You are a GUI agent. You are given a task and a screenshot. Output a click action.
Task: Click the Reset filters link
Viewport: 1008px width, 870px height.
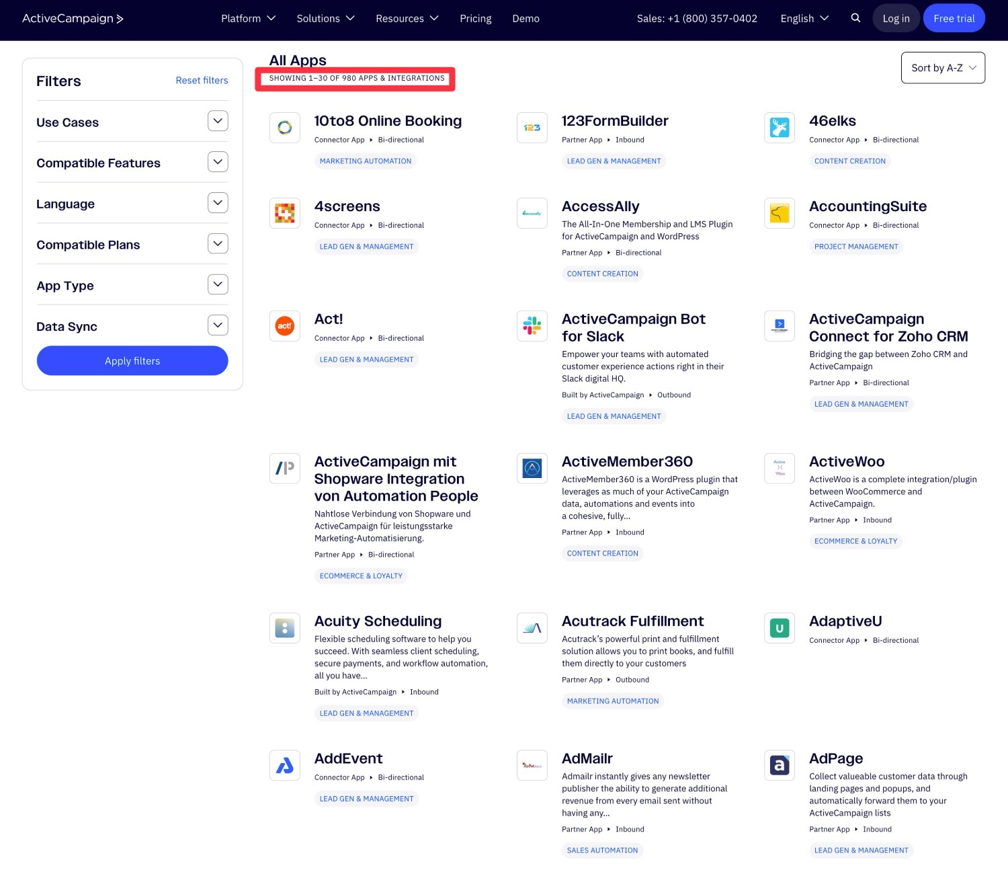click(202, 80)
